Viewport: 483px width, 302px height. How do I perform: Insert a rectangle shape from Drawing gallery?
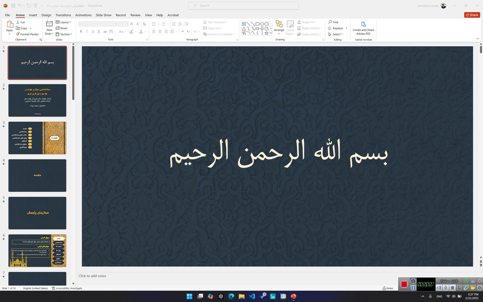click(x=258, y=24)
